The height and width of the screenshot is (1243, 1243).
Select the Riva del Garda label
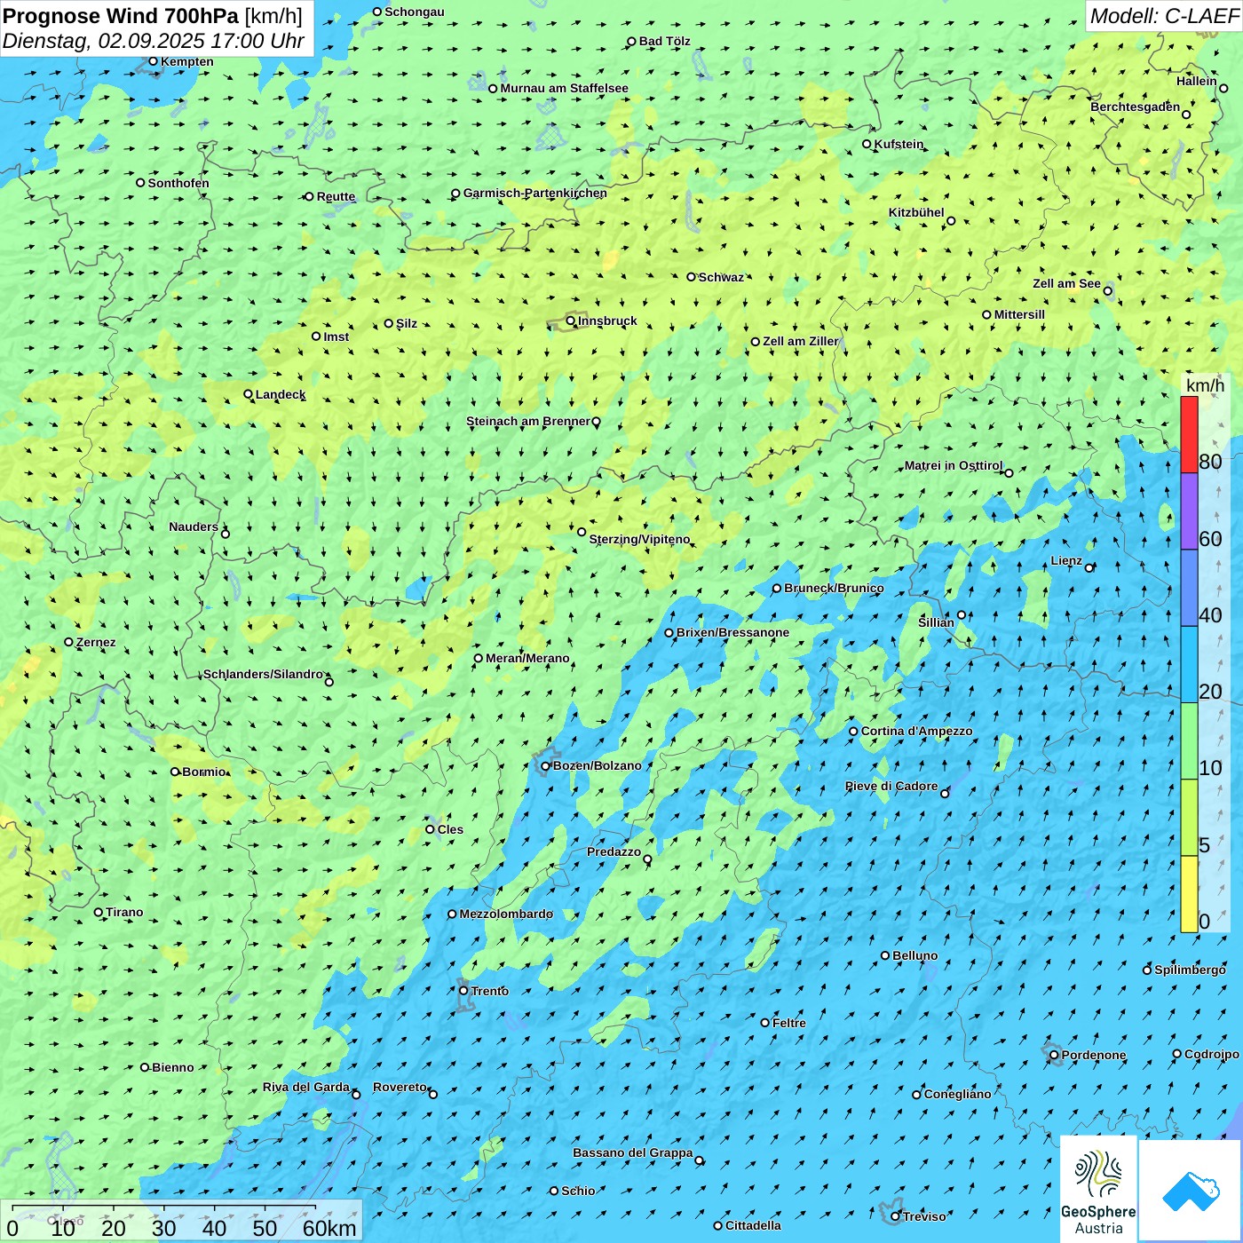point(306,1087)
